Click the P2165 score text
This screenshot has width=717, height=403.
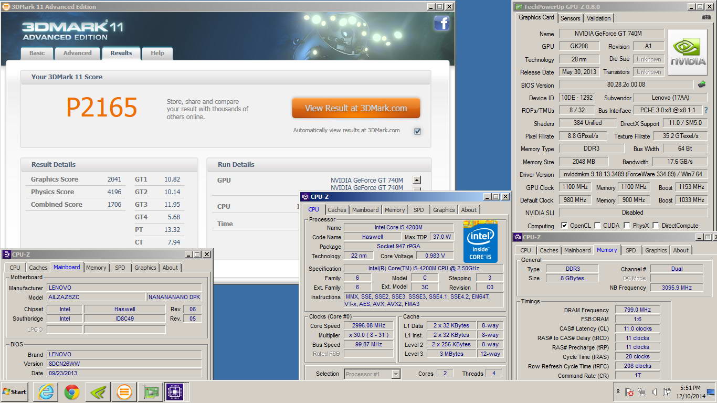[102, 107]
